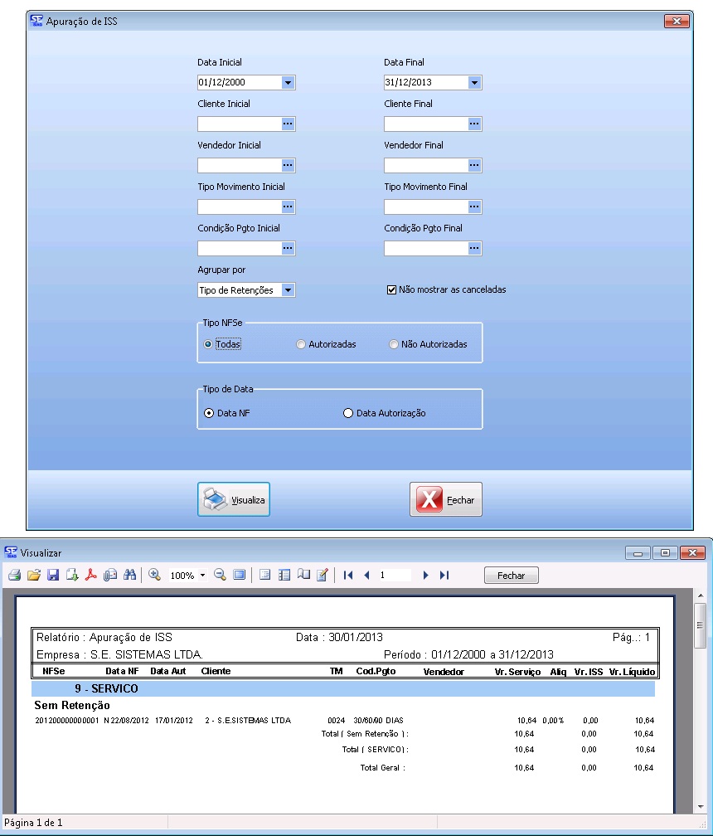Open report file with folder icon

click(33, 575)
